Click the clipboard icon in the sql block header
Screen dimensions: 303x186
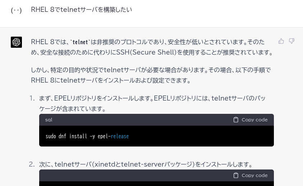236,120
